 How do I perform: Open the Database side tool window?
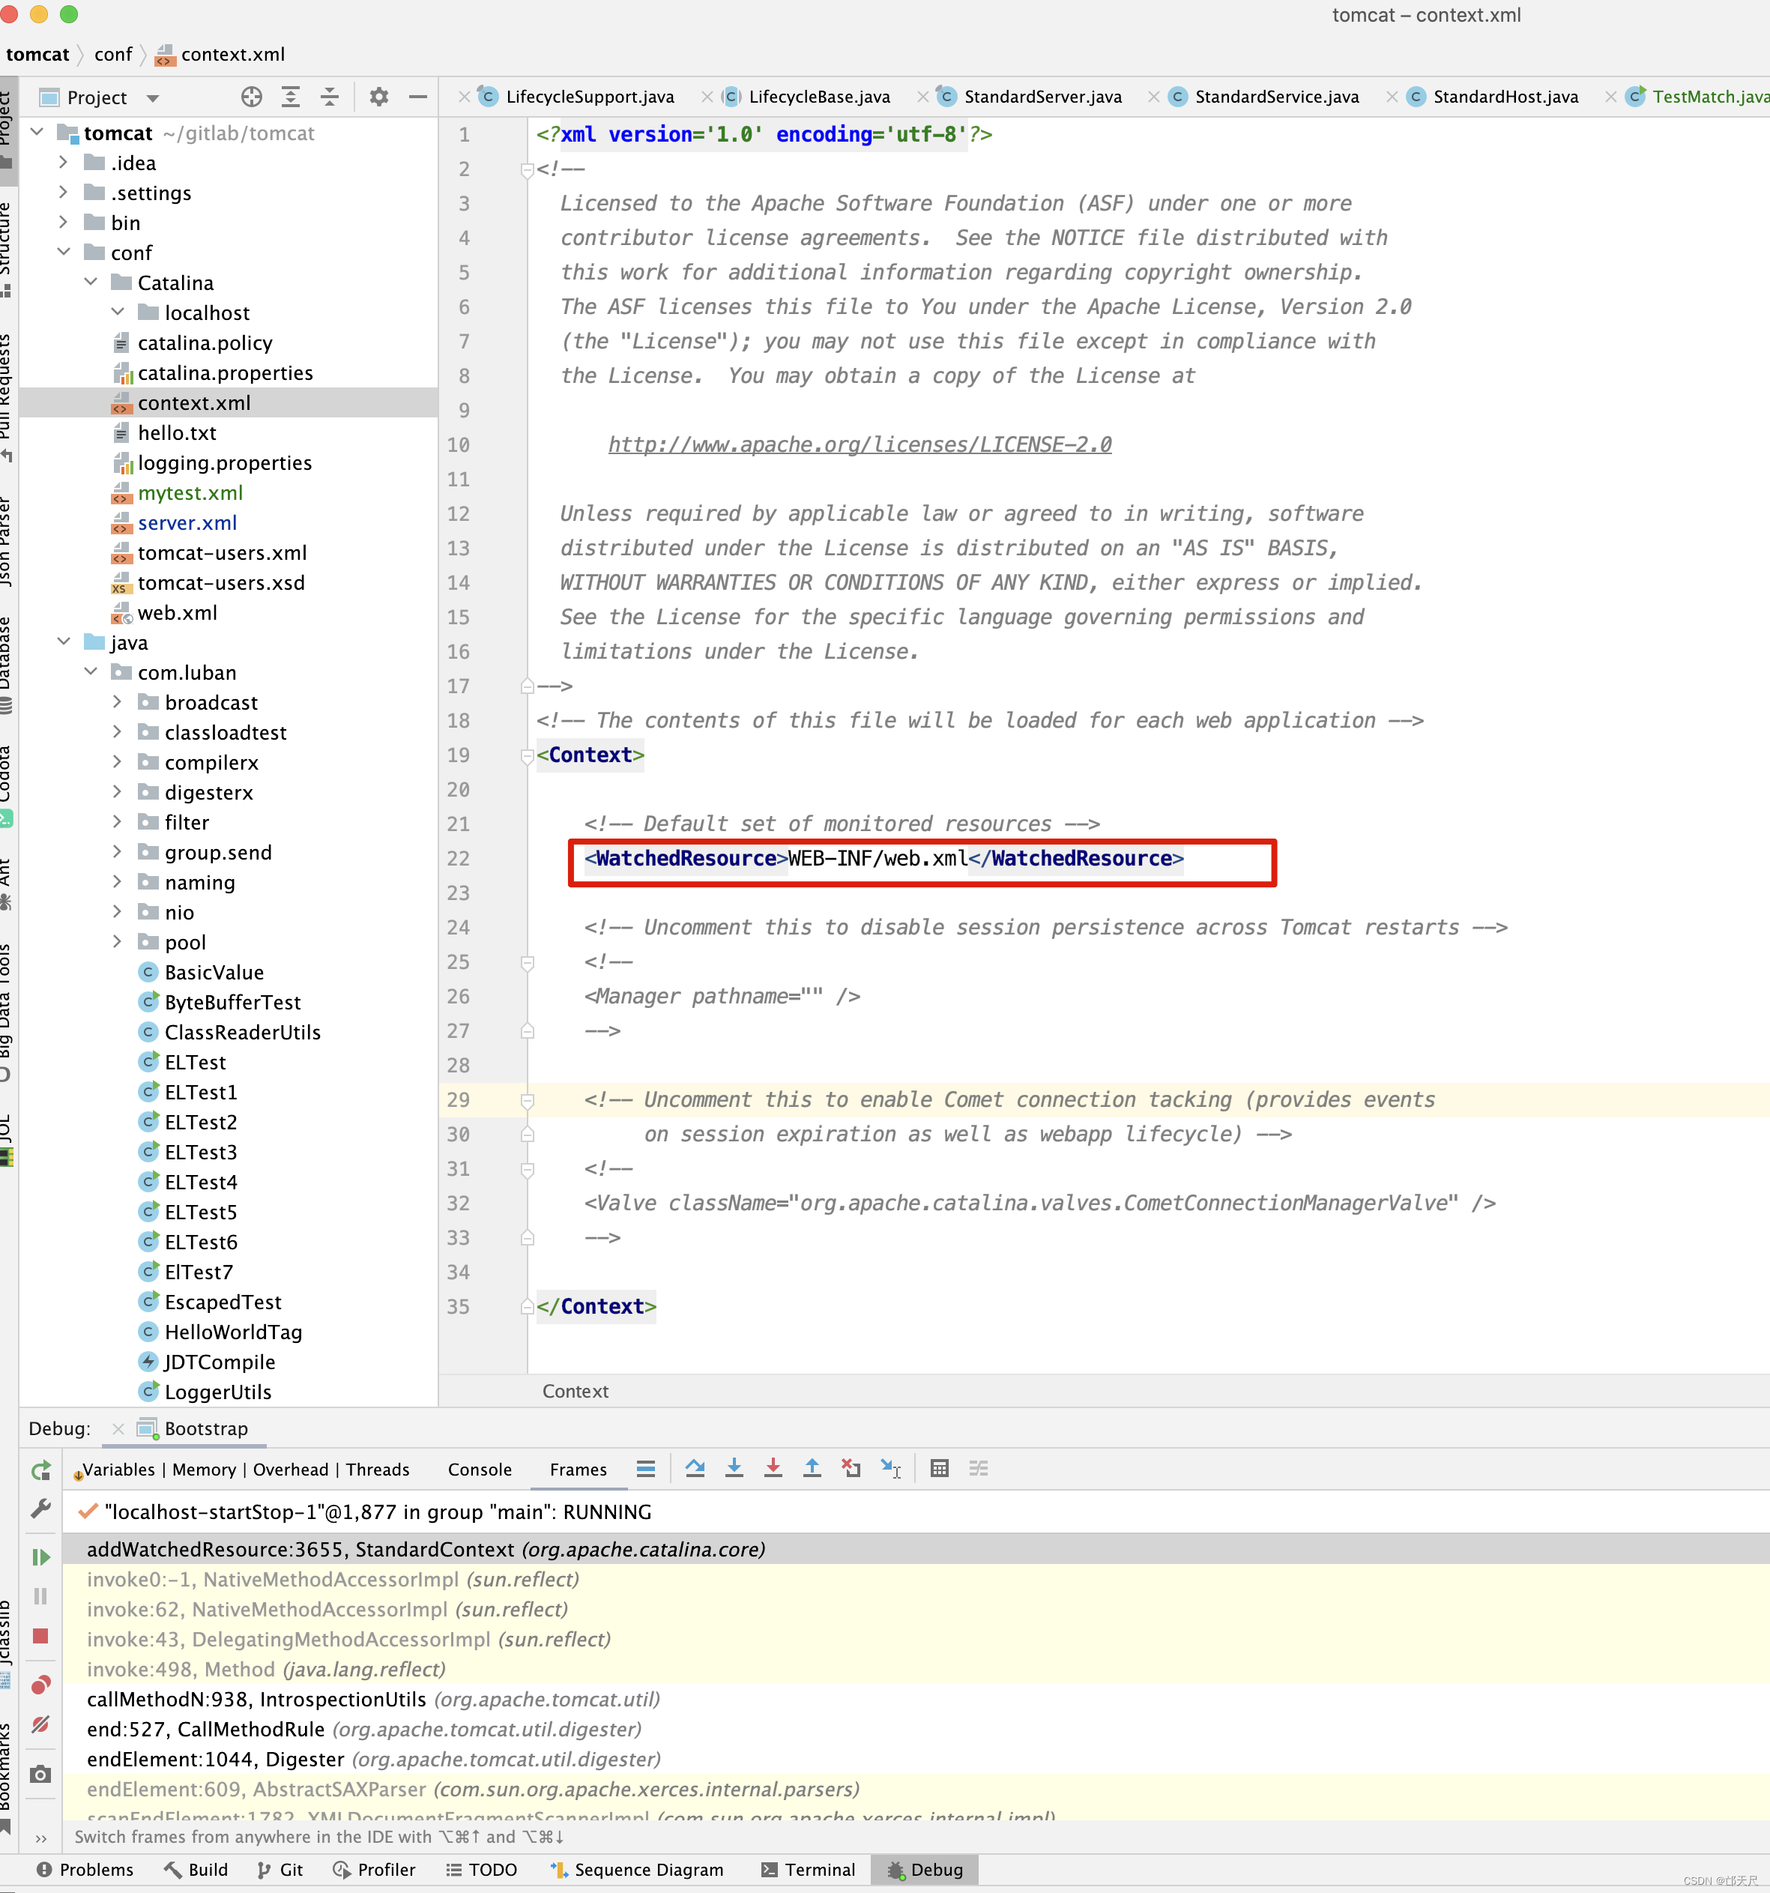7,665
